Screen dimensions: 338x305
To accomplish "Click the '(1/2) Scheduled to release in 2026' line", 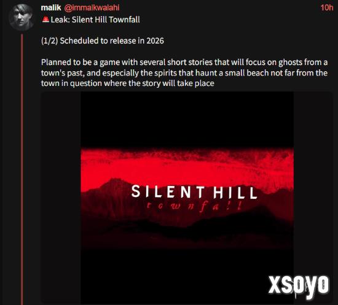I will [x=103, y=41].
